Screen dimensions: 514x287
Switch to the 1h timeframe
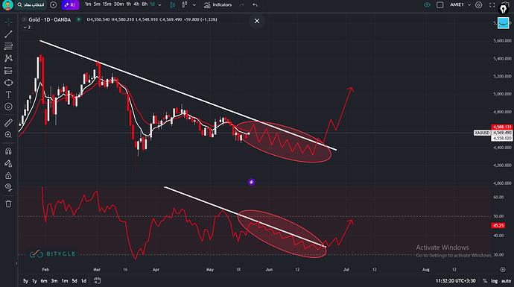[x=129, y=4]
